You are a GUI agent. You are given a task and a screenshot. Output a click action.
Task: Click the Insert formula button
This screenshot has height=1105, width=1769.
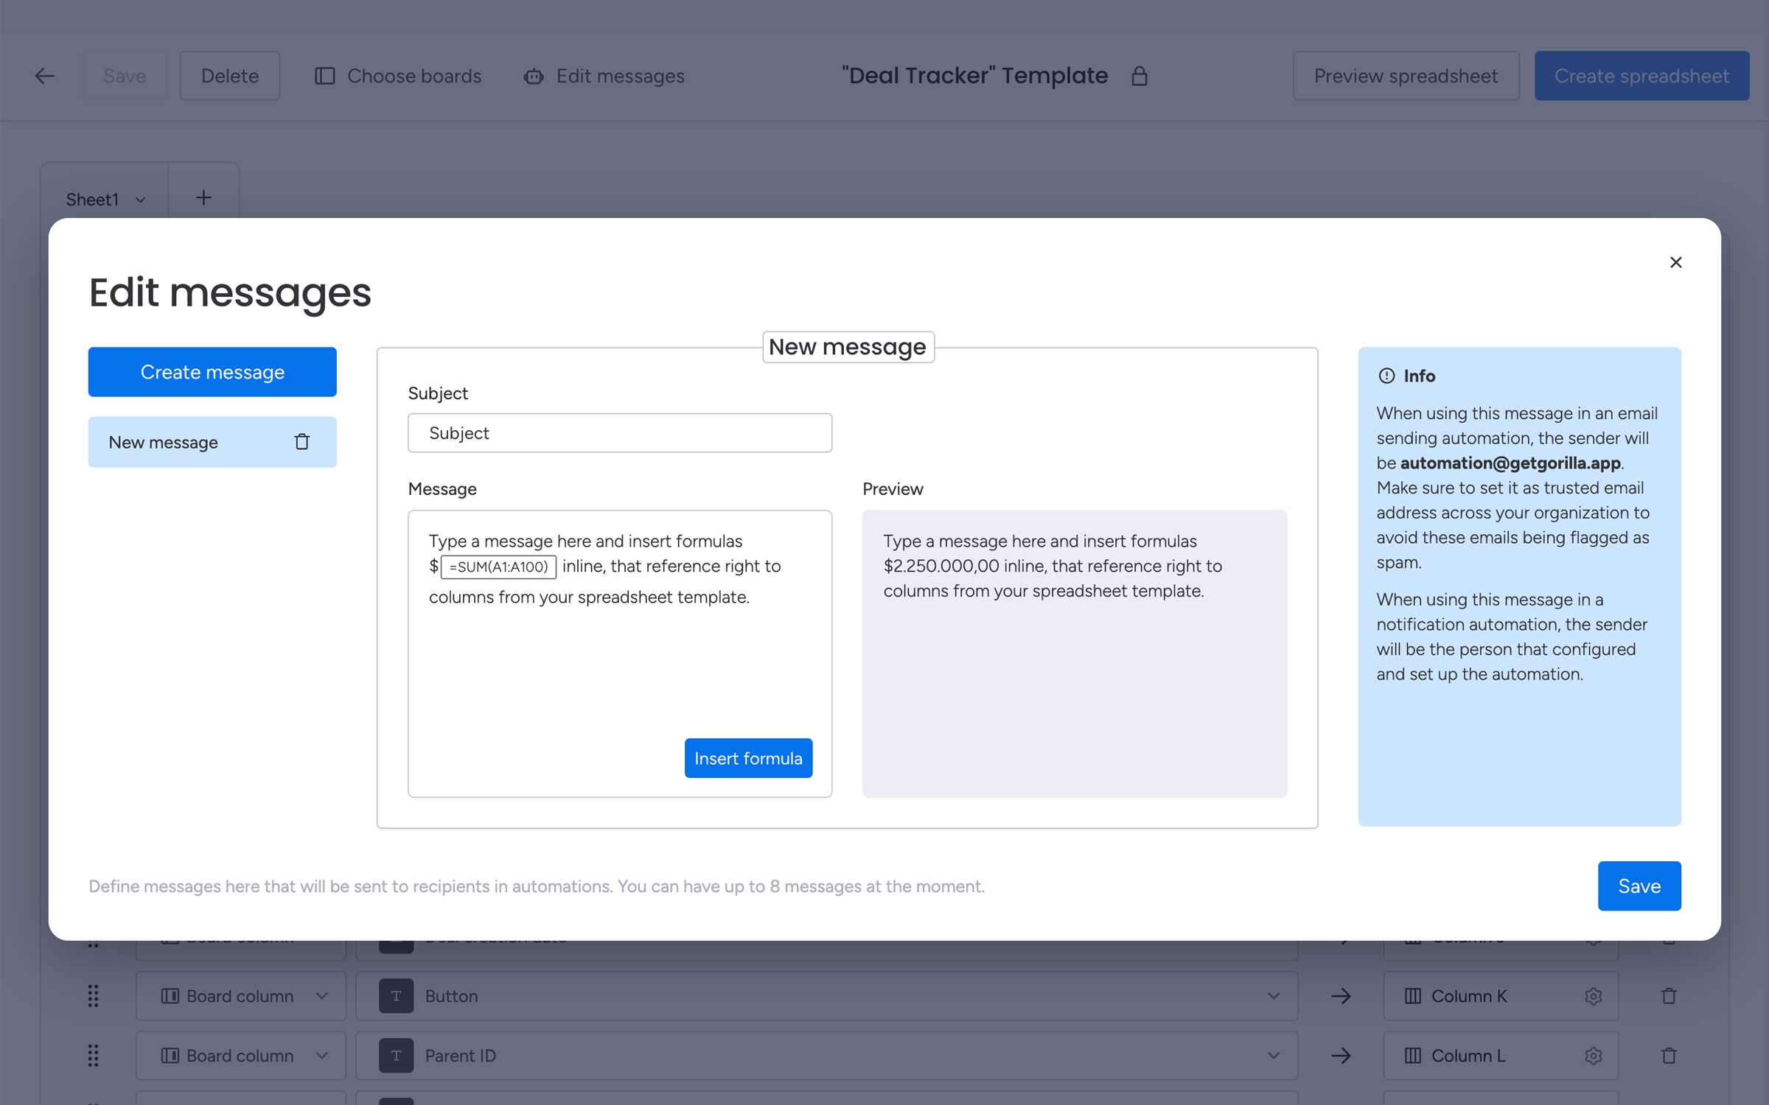(x=748, y=758)
